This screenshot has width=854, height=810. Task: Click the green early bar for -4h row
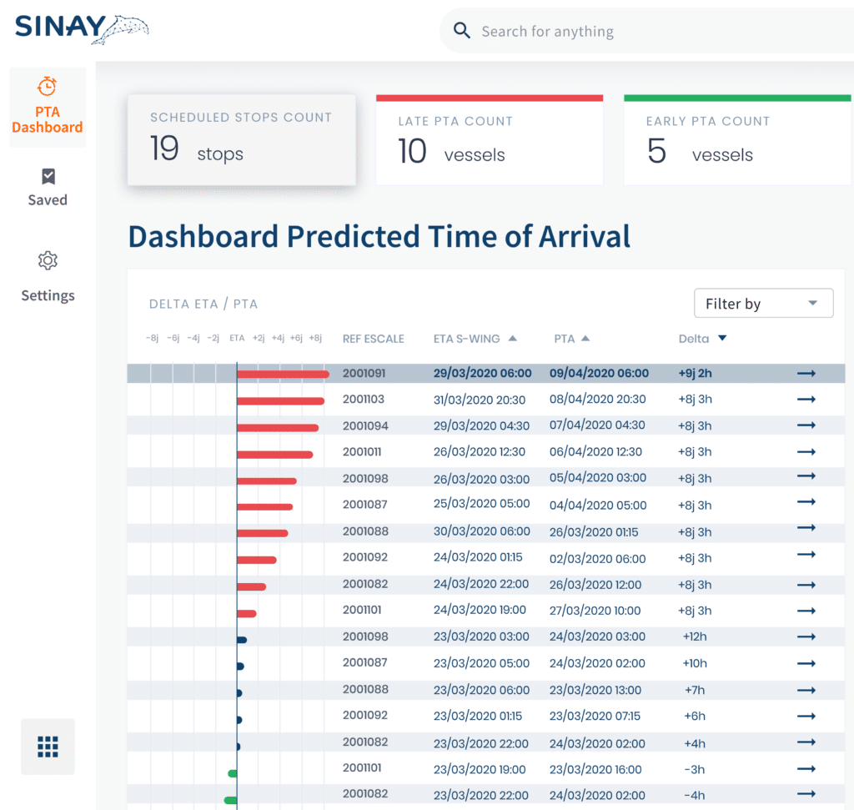(x=230, y=800)
